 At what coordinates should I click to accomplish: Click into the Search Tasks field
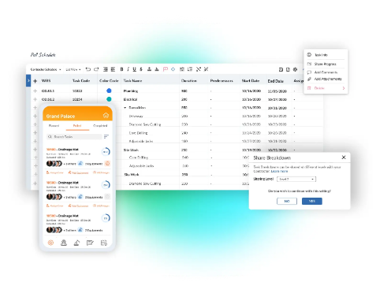(x=74, y=137)
